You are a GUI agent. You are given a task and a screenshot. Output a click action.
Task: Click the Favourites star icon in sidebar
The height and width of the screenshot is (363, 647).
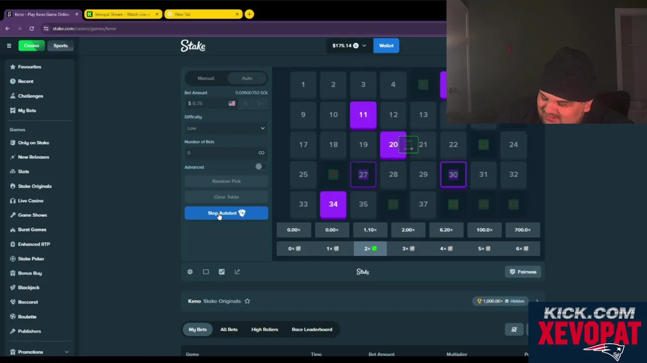(x=13, y=67)
